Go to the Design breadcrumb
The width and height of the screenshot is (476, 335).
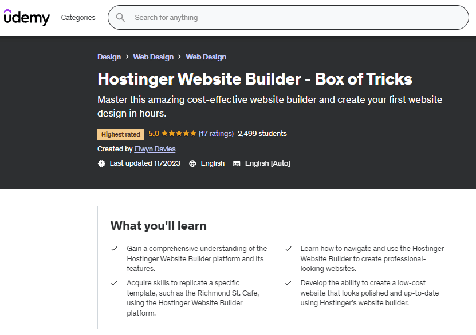(x=109, y=57)
